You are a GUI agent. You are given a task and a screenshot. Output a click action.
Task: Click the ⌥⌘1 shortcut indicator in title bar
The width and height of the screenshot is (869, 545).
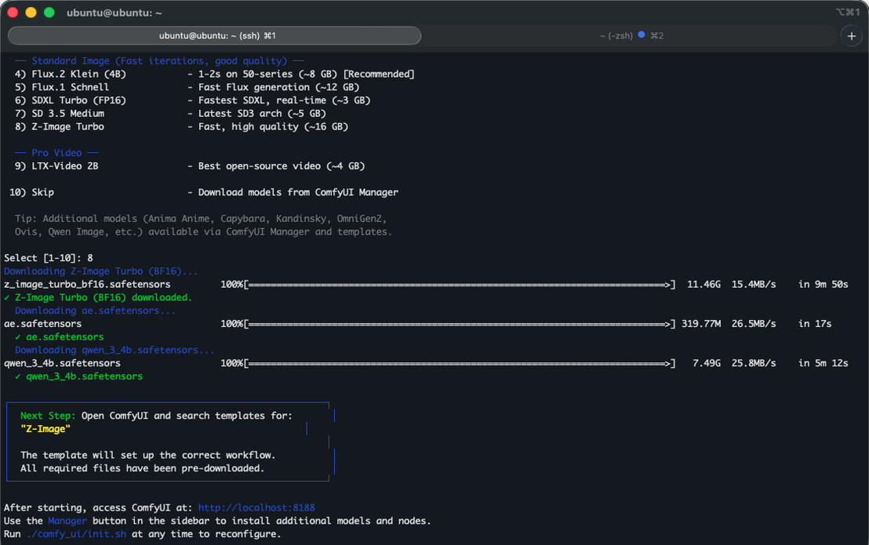[848, 13]
